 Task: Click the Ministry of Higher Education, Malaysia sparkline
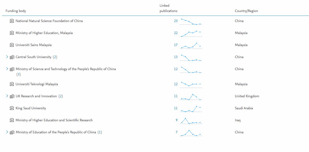(x=191, y=33)
